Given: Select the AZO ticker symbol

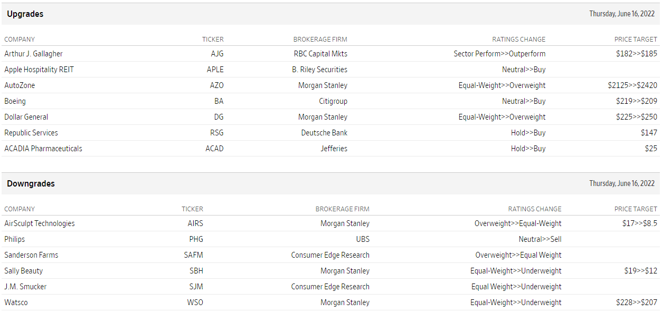Looking at the screenshot, I should point(216,85).
